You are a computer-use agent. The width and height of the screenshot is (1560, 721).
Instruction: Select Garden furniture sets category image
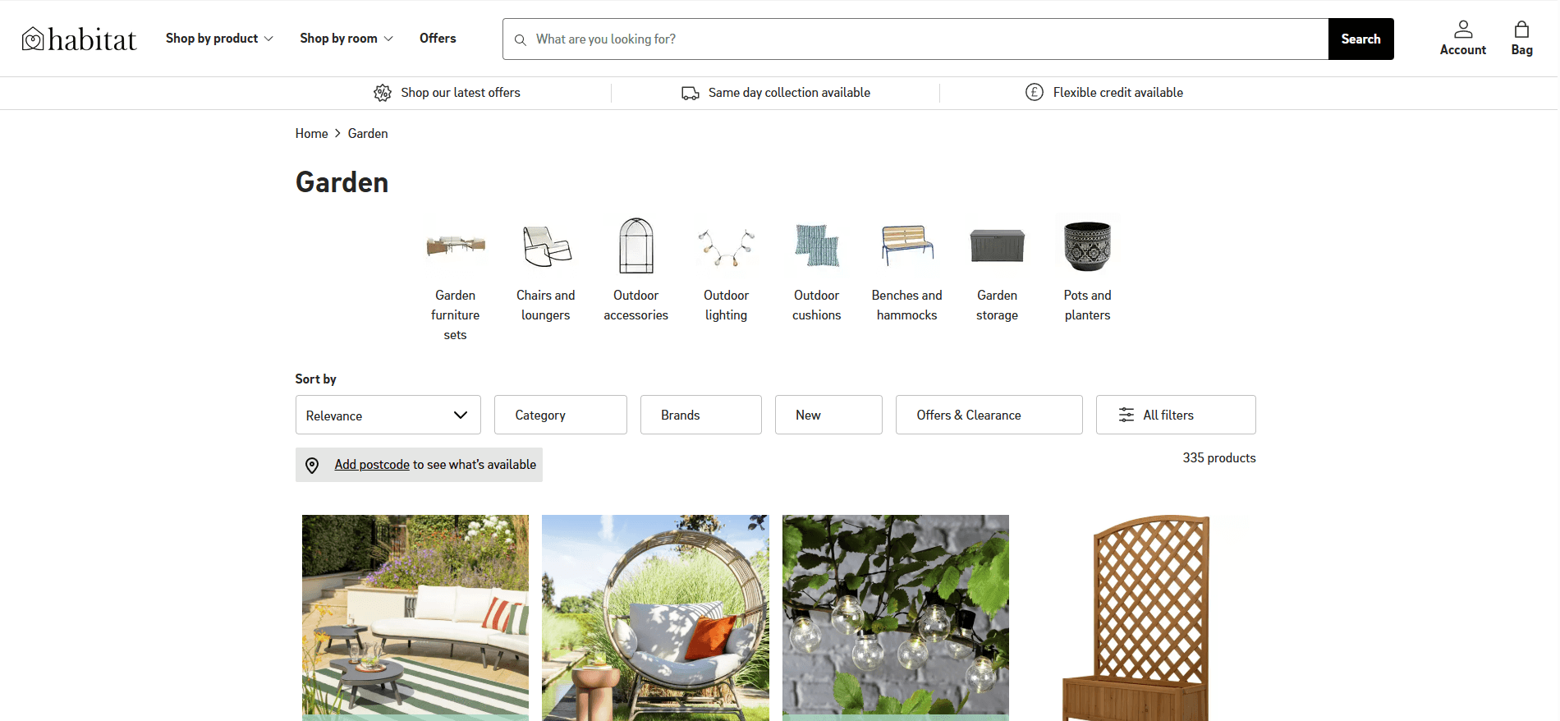[x=456, y=245]
